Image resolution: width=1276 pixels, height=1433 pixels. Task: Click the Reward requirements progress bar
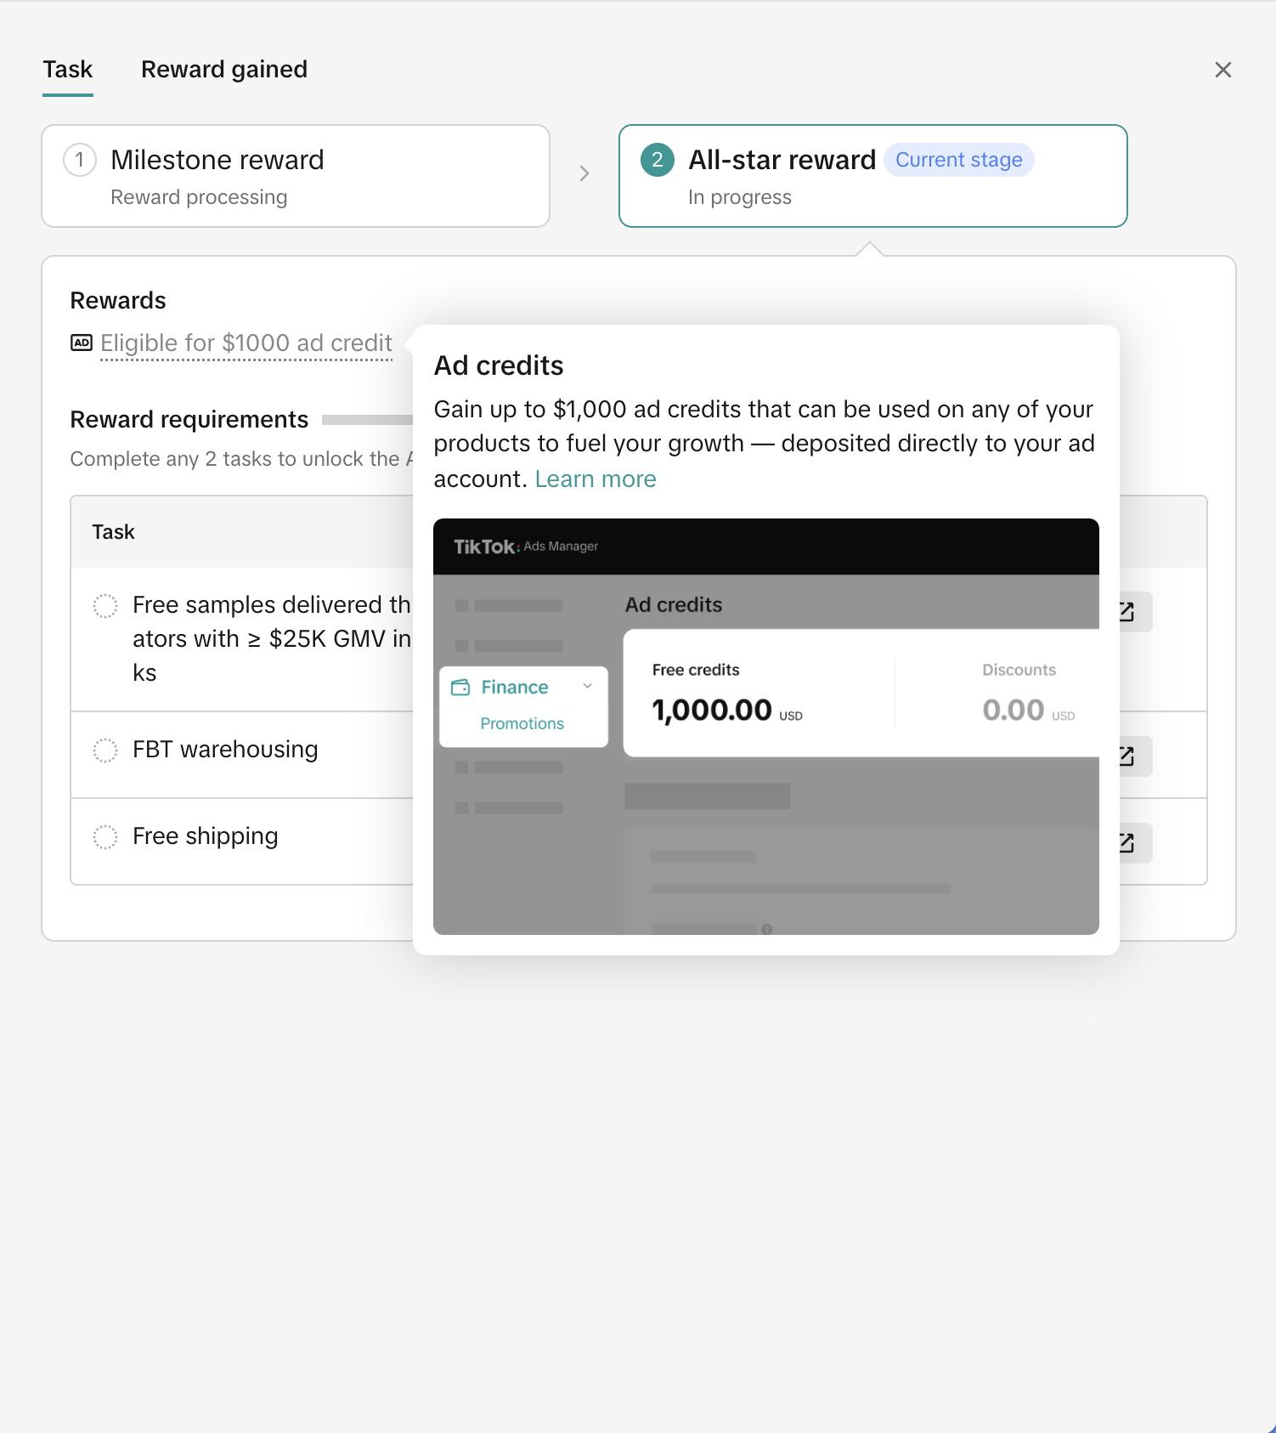click(367, 420)
